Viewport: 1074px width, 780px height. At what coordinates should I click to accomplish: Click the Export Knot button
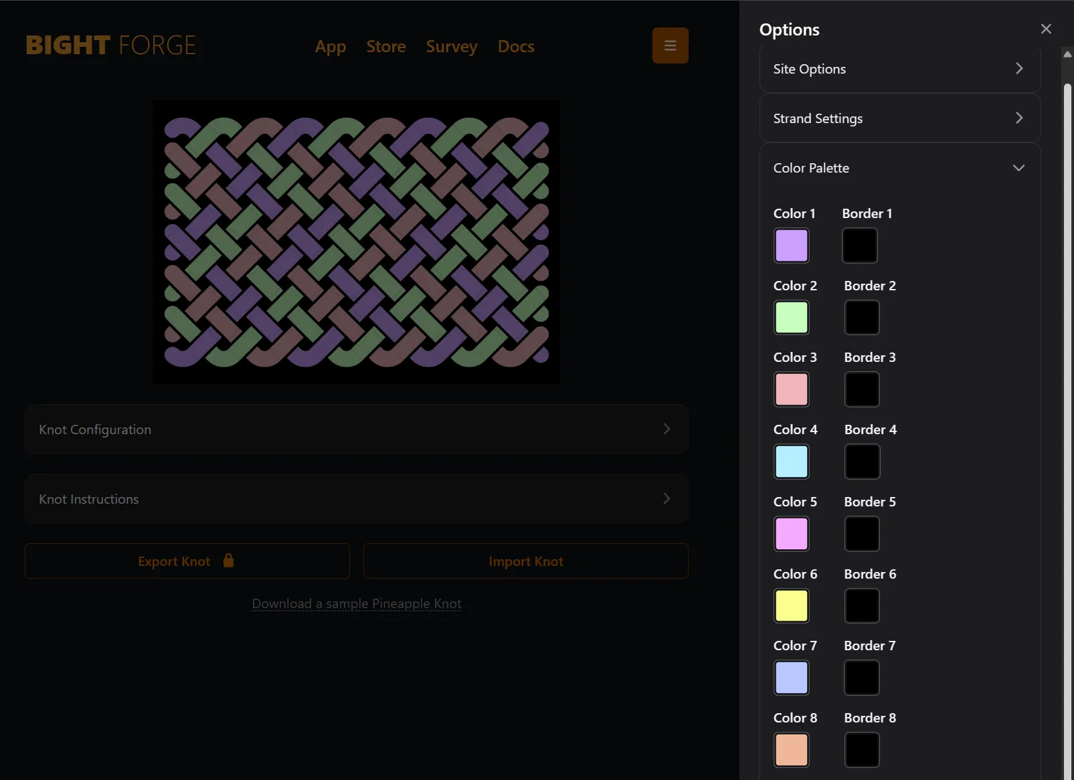click(x=187, y=561)
